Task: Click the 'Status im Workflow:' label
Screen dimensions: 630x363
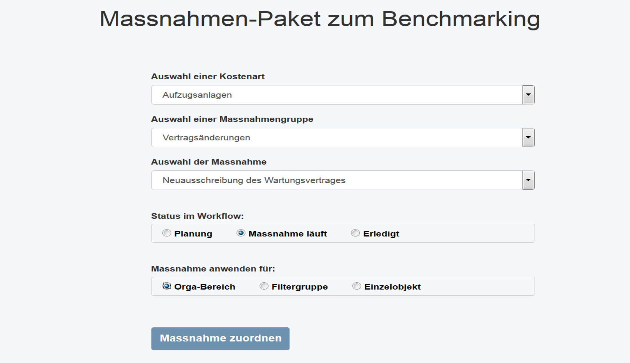Action: [198, 216]
